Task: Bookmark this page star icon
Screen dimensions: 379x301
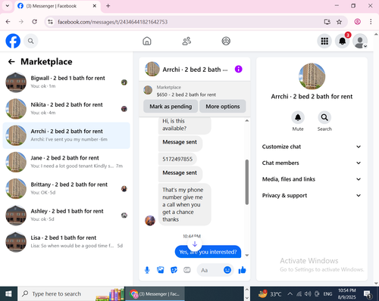Action: click(x=339, y=22)
